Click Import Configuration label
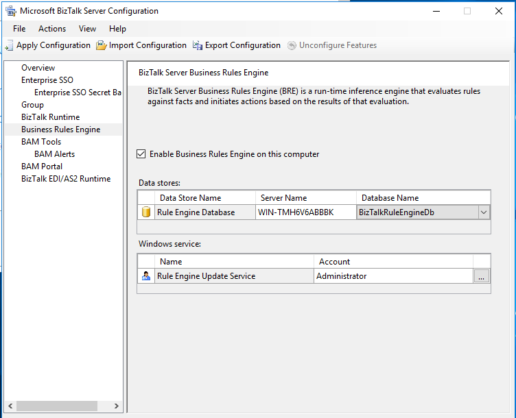 148,45
